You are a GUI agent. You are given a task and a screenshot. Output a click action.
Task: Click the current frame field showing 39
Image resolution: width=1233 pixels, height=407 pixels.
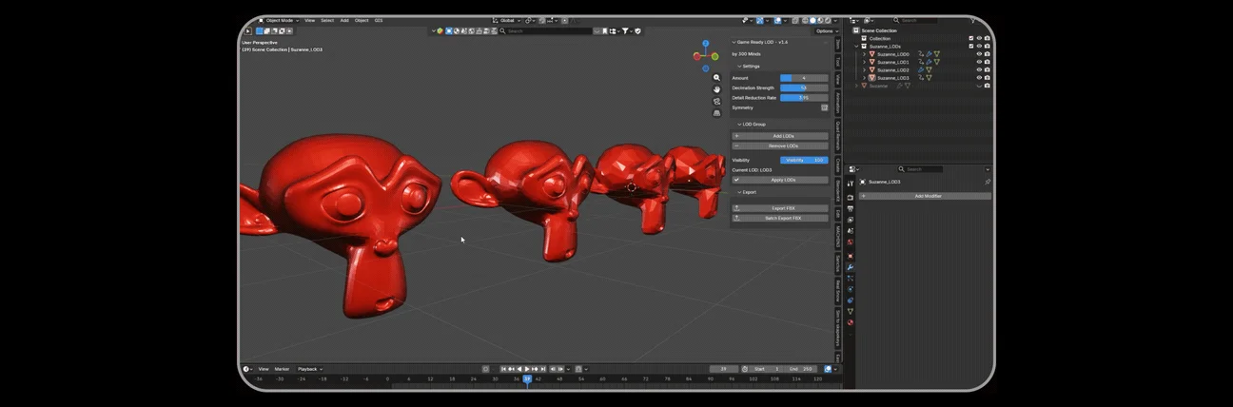click(x=724, y=369)
